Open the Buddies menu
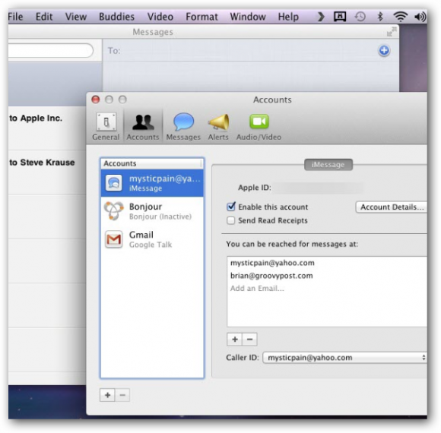 (x=117, y=17)
